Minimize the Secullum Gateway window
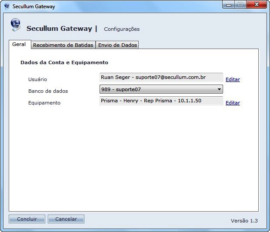Image resolution: width=270 pixels, height=232 pixels. coord(229,5)
